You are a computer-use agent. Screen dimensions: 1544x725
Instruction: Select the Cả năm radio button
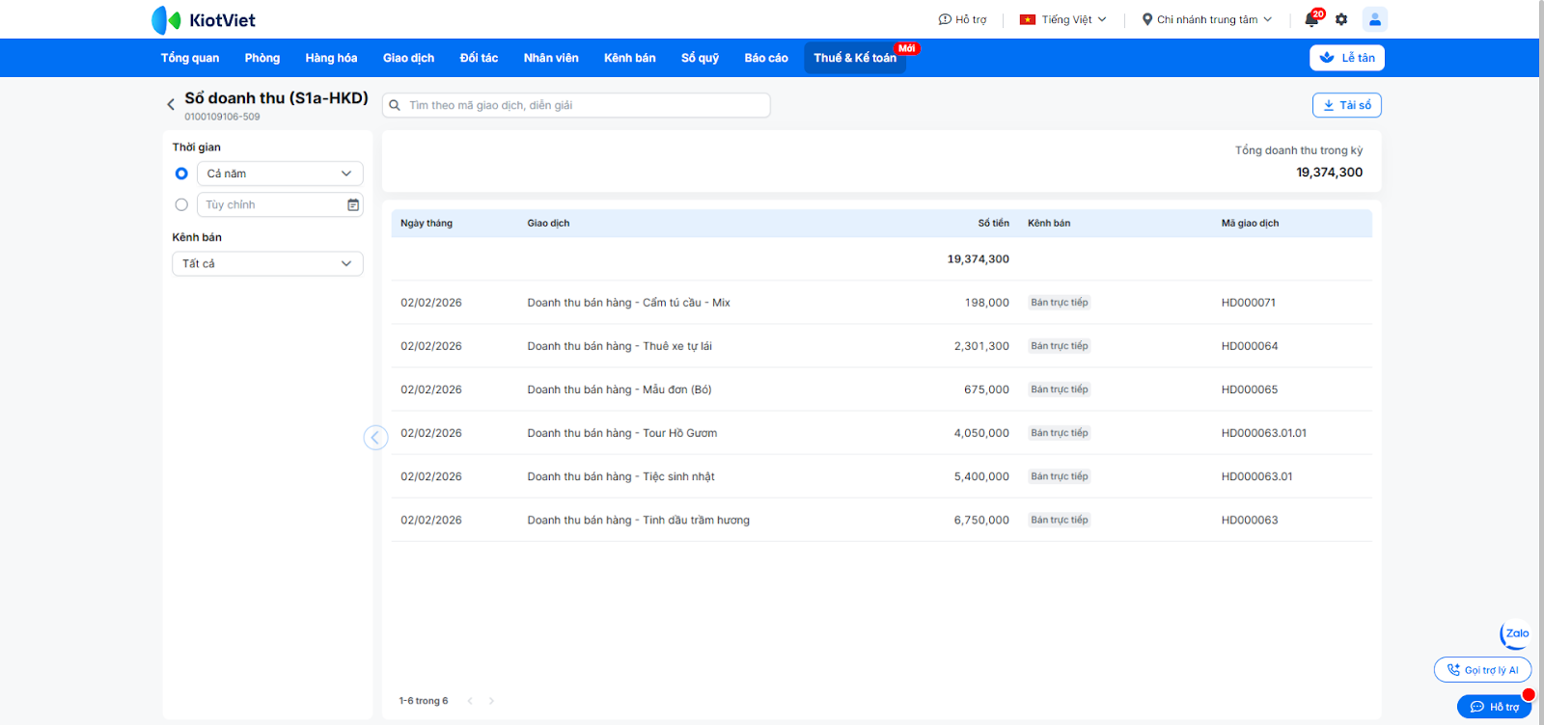pyautogui.click(x=181, y=174)
